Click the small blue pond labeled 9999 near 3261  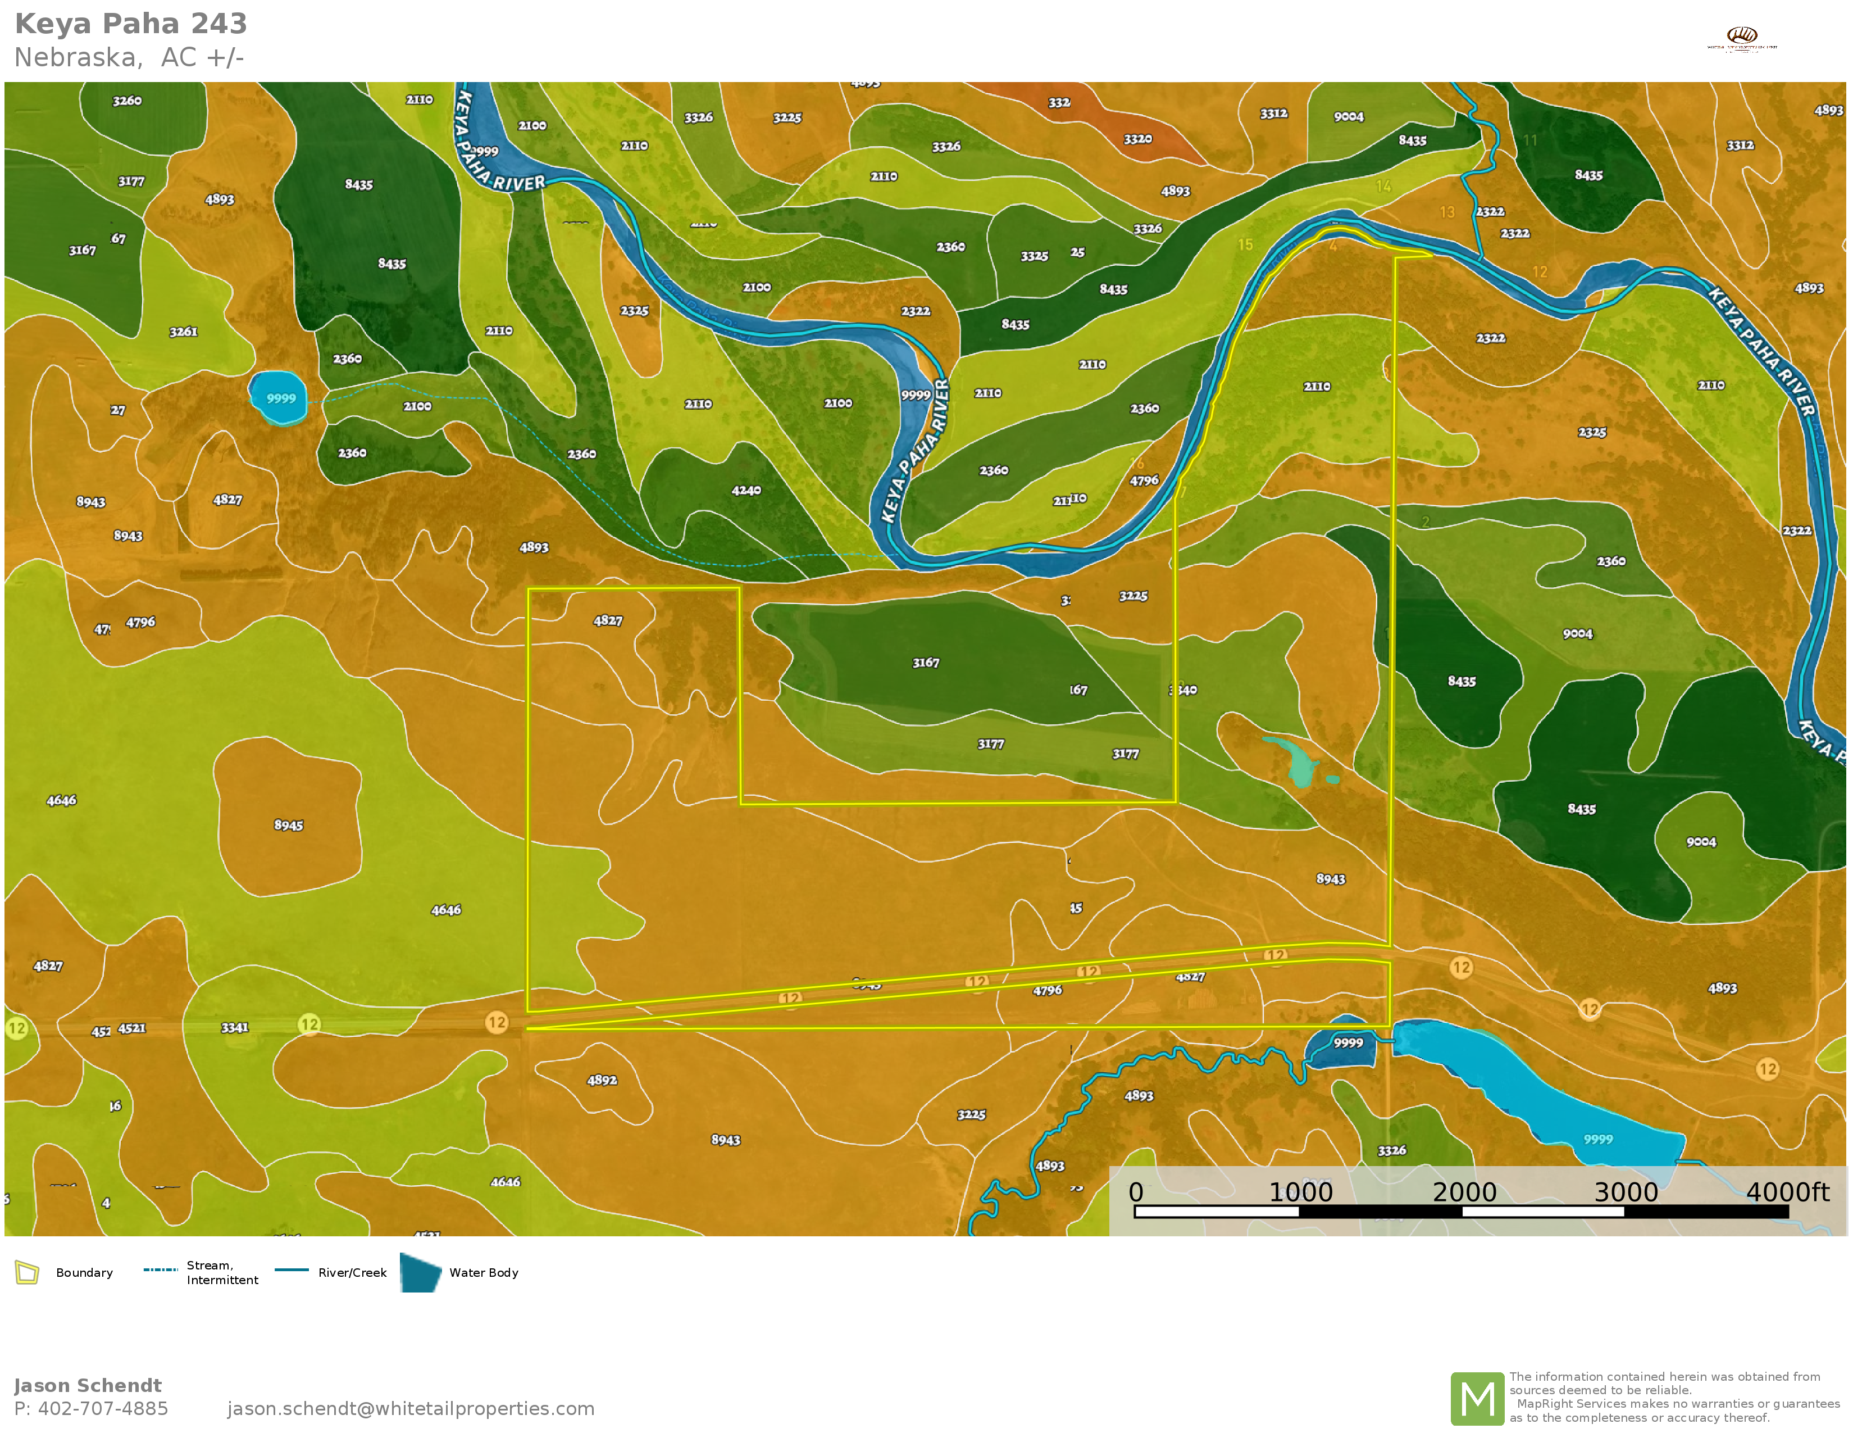279,398
